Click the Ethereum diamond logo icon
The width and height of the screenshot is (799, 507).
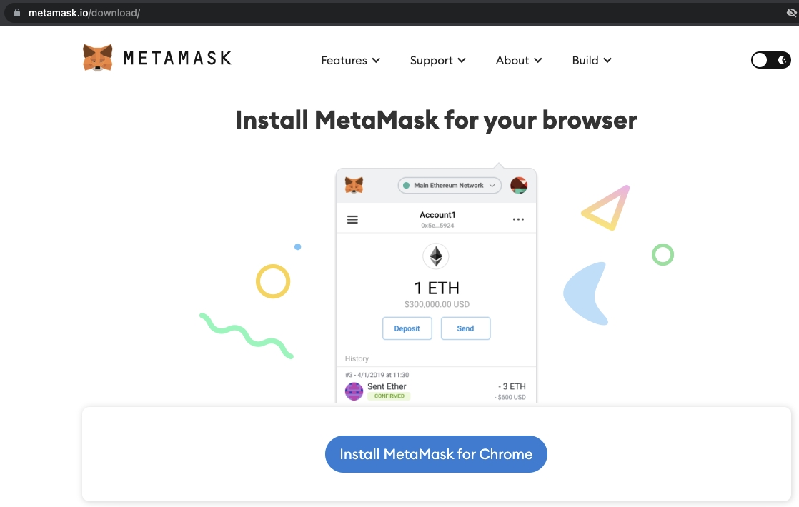click(436, 256)
